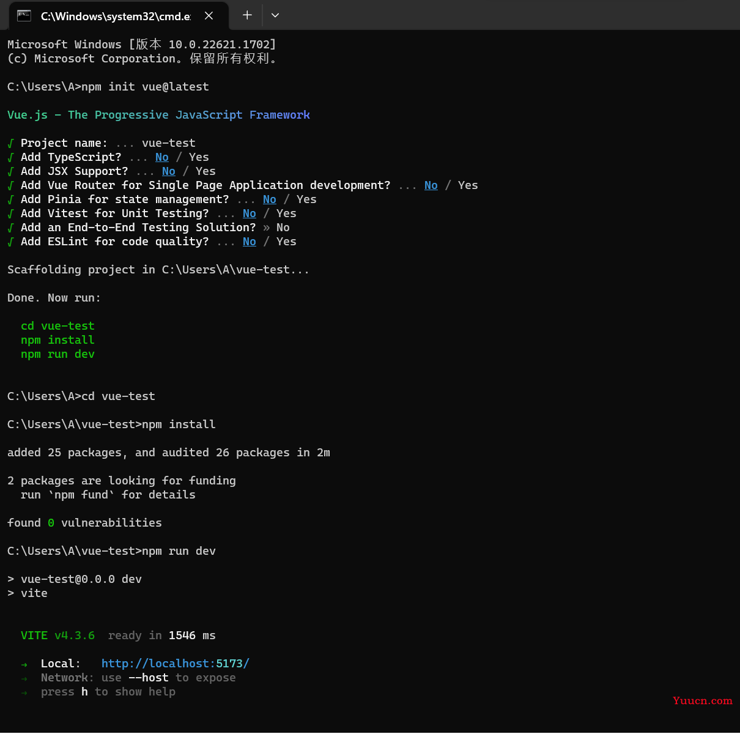
Task: Click the 'Done. Now run:' line
Action: click(54, 298)
